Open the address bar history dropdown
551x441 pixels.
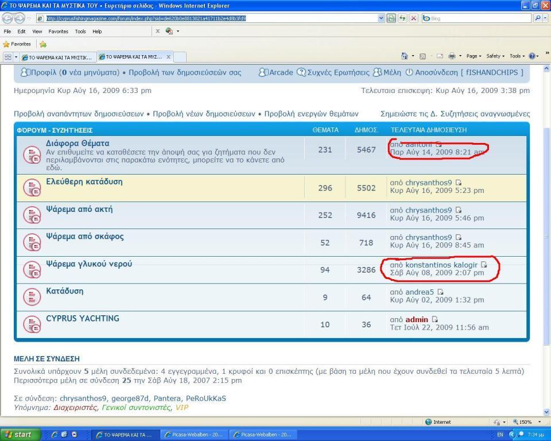tap(381, 18)
